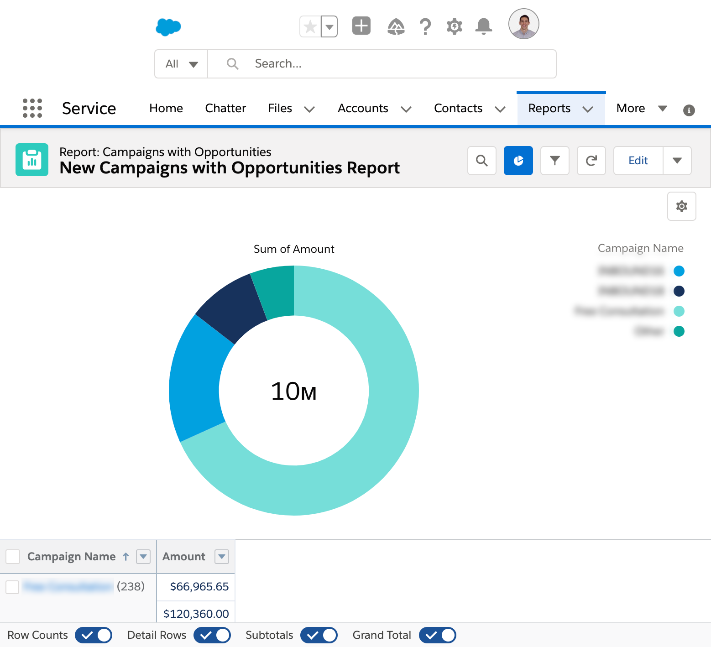The height and width of the screenshot is (647, 711).
Task: Expand the Amount column dropdown arrow
Action: point(222,557)
